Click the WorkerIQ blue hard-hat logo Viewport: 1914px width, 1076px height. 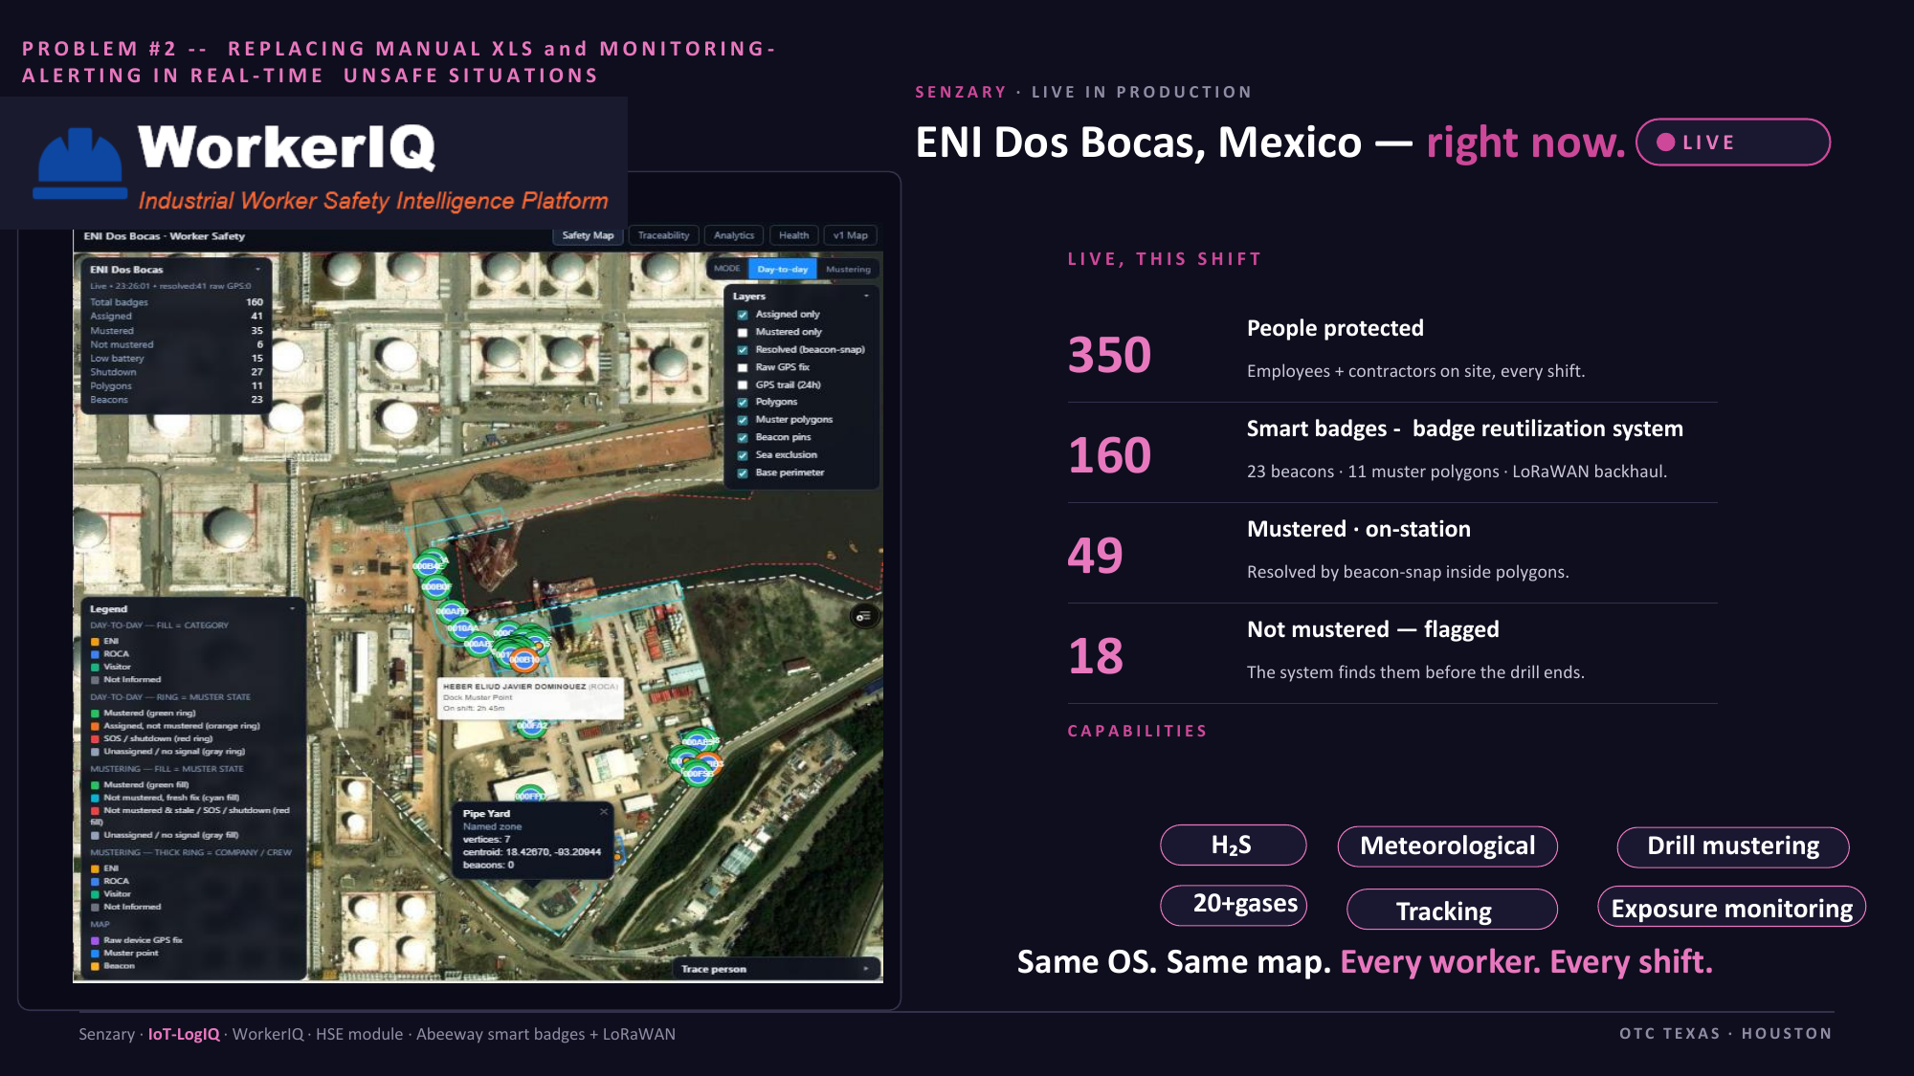coord(80,164)
